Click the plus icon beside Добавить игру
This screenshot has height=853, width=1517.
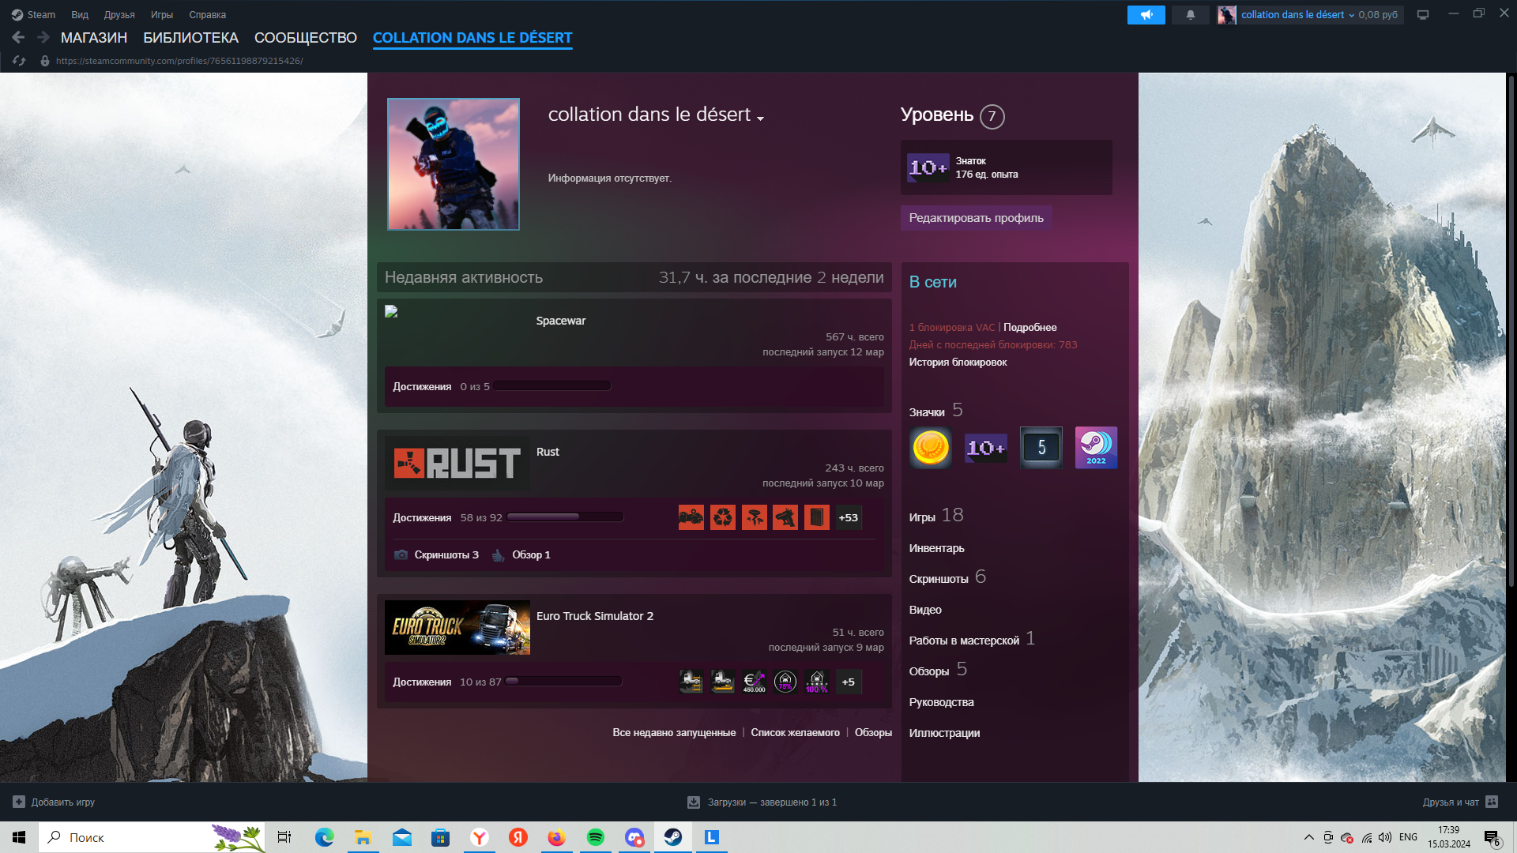19,802
